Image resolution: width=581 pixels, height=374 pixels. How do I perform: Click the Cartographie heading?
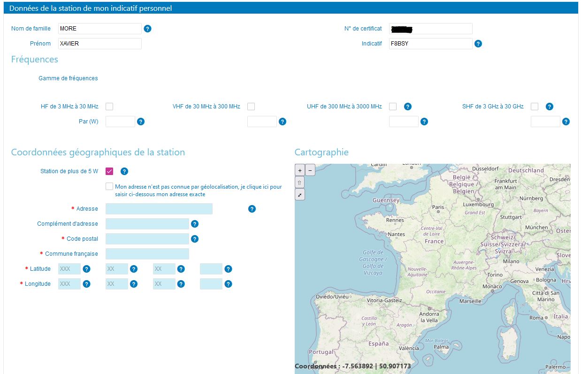click(x=321, y=152)
